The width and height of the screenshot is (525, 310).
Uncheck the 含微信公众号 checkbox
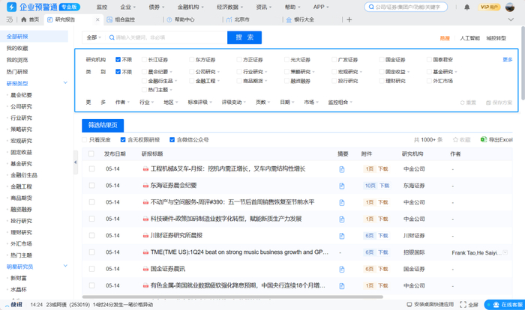173,139
